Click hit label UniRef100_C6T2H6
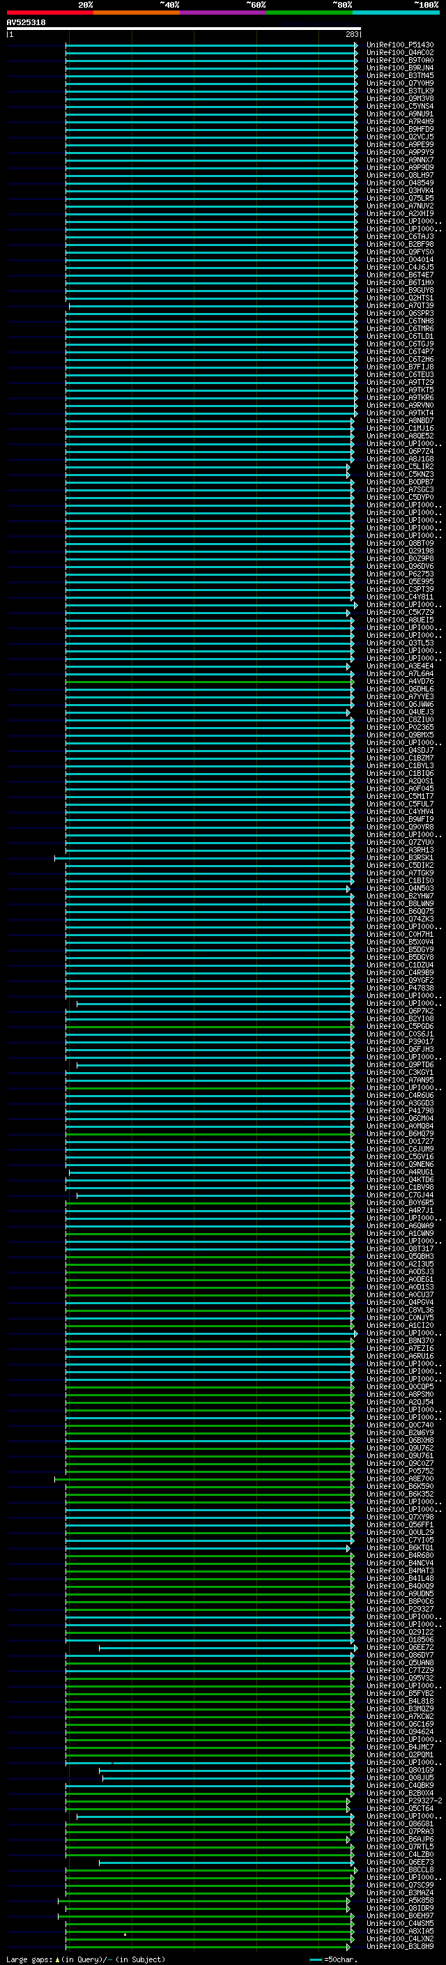The image size is (446, 1965). click(399, 359)
